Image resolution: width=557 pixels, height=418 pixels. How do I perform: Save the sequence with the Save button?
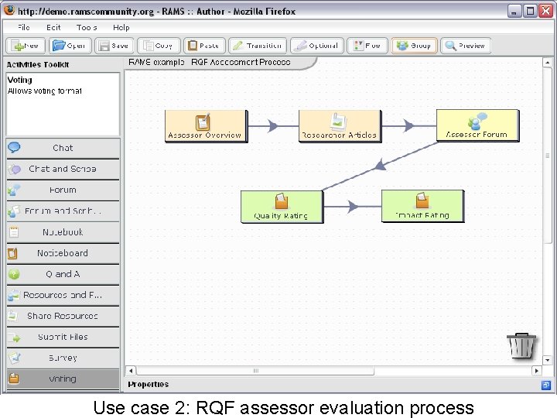114,46
